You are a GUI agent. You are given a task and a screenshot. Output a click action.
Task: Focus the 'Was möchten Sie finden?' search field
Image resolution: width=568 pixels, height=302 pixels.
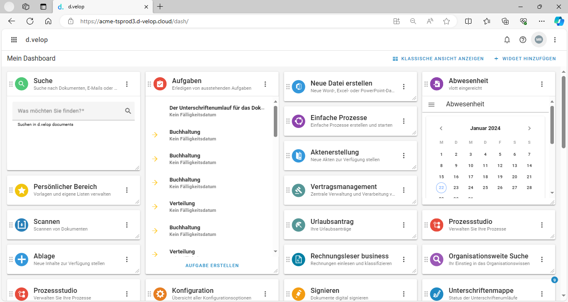pos(74,111)
